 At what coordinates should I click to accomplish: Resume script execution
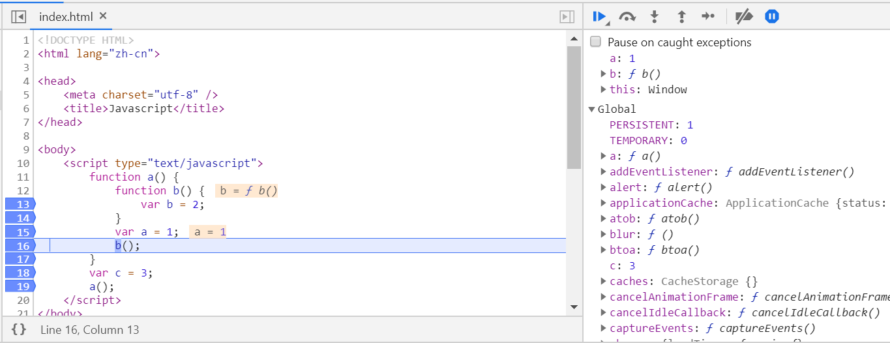coord(600,16)
